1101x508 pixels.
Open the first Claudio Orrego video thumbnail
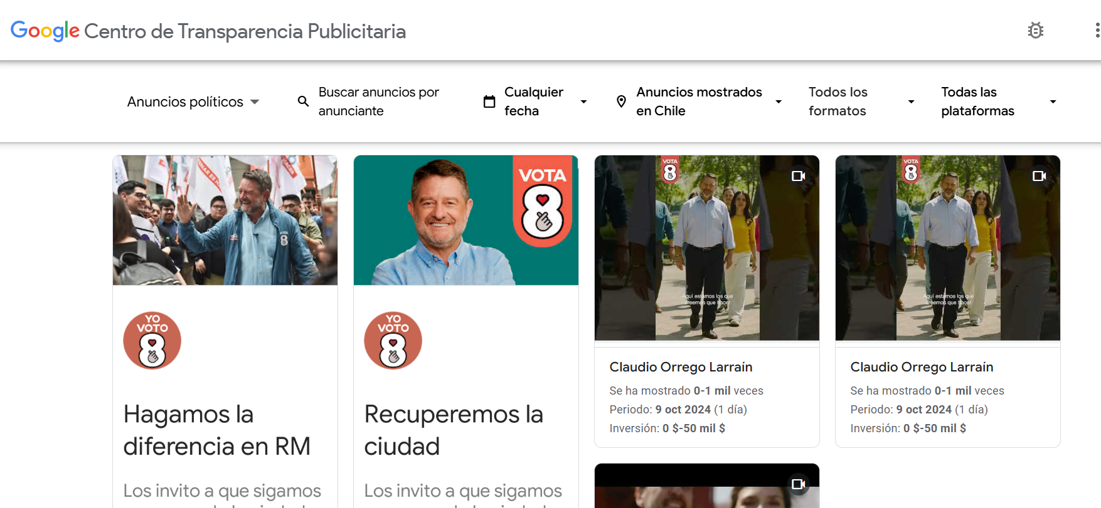(x=707, y=248)
